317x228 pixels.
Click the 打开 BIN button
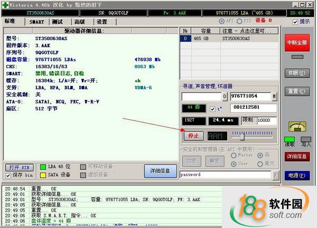point(20,168)
